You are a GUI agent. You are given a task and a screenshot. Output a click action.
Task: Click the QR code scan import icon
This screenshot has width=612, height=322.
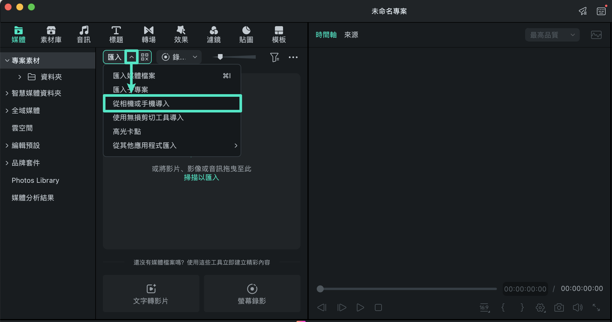click(145, 57)
